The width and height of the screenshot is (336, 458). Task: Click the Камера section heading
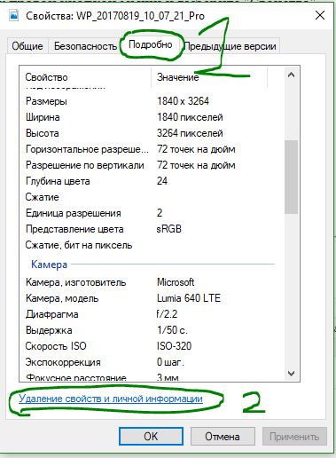click(x=50, y=265)
